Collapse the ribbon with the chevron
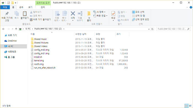 click(x=187, y=7)
